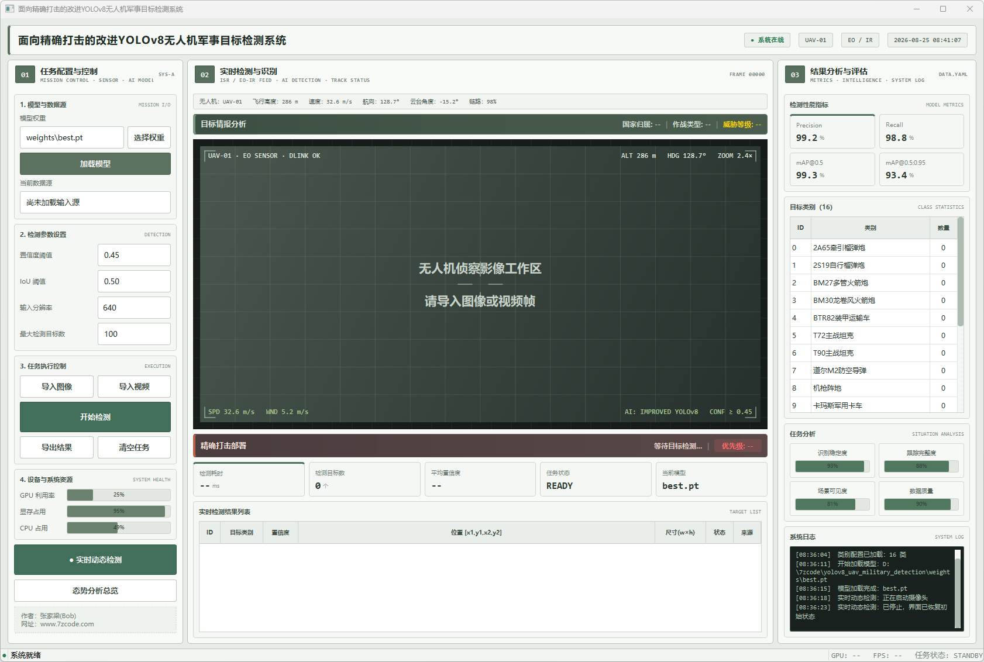Click the 状态 column header
The width and height of the screenshot is (984, 662).
coord(719,532)
